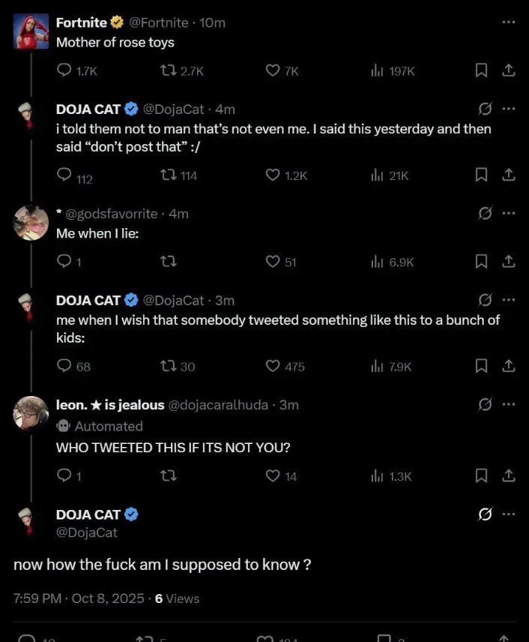Open the @DojaCat handle link on main tweet
Image resolution: width=529 pixels, height=642 pixels.
point(87,532)
